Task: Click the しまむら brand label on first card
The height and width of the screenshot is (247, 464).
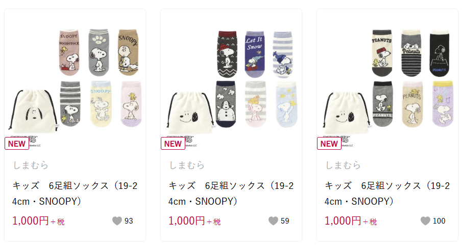Action: tap(31, 165)
